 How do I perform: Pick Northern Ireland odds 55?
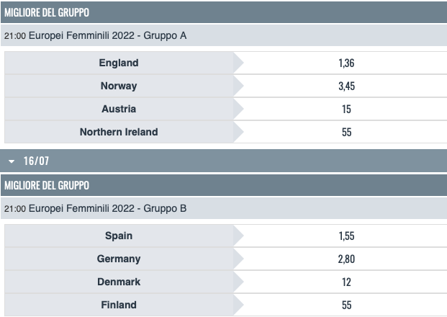(346, 132)
